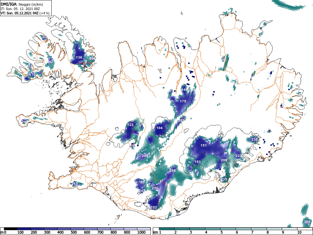
Task: Click the dark navy 100–200 m legend swatch
Action: [x=24, y=229]
